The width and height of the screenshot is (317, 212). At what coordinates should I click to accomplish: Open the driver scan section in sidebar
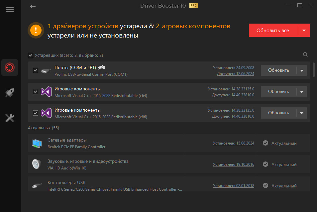pyautogui.click(x=10, y=67)
